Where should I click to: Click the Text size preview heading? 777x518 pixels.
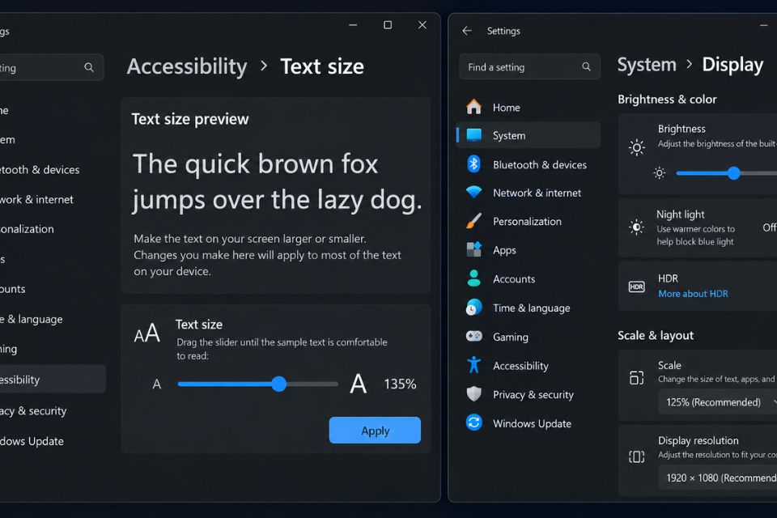[189, 119]
